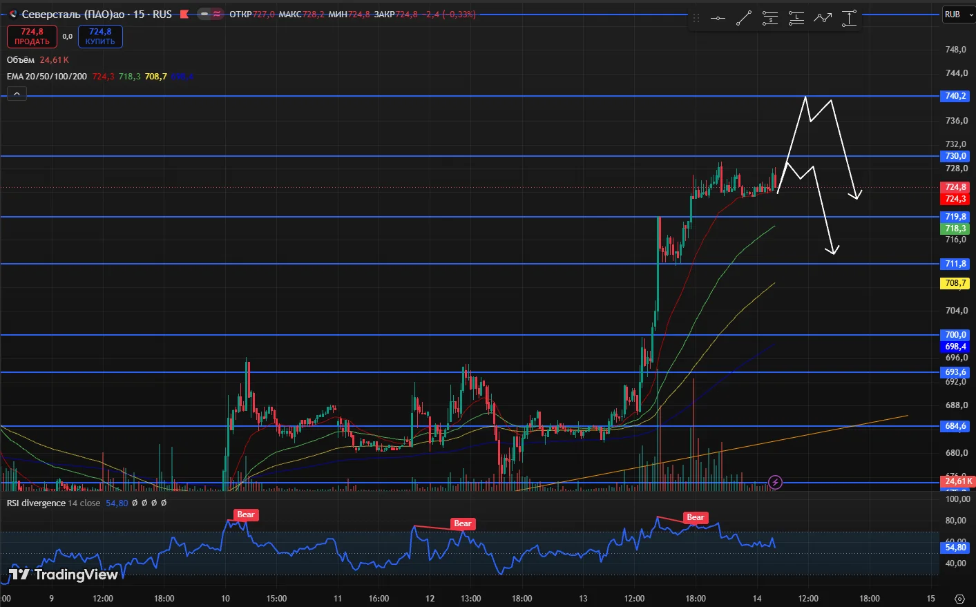Grab the drawing toolbar drag handle

[x=696, y=19]
